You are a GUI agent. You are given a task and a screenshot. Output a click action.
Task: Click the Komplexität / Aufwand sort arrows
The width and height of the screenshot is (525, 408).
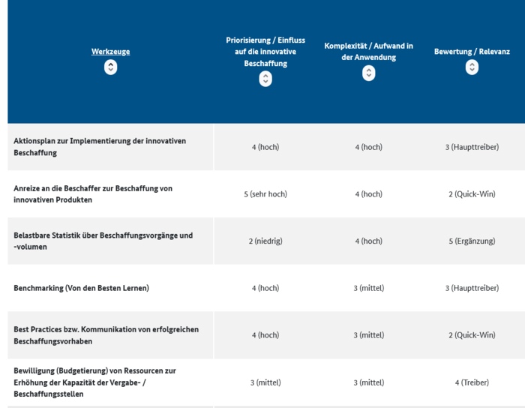pos(368,73)
